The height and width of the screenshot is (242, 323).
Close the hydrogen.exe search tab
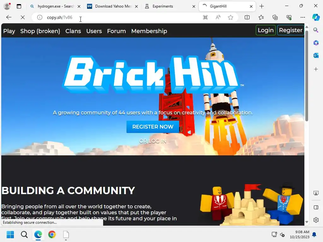(x=79, y=6)
